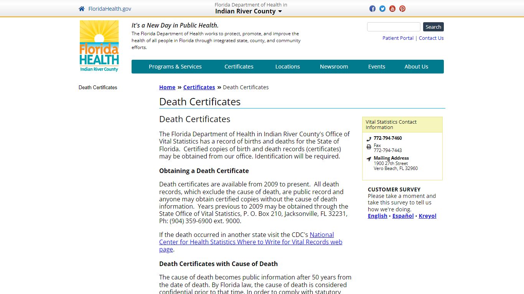The width and height of the screenshot is (524, 294).
Task: Open the Twitter social icon
Action: tap(382, 9)
